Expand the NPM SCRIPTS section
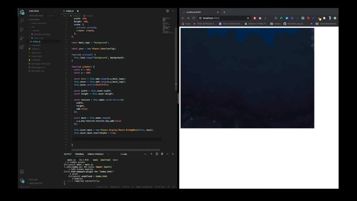The height and width of the screenshot is (201, 357). [36, 183]
